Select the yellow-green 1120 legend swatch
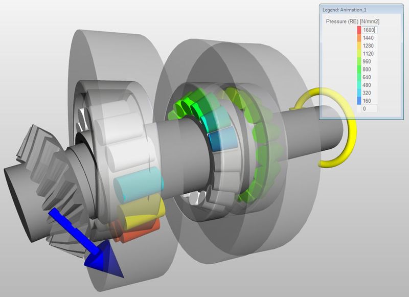Screen dimensions: 409x297 (x=358, y=55)
